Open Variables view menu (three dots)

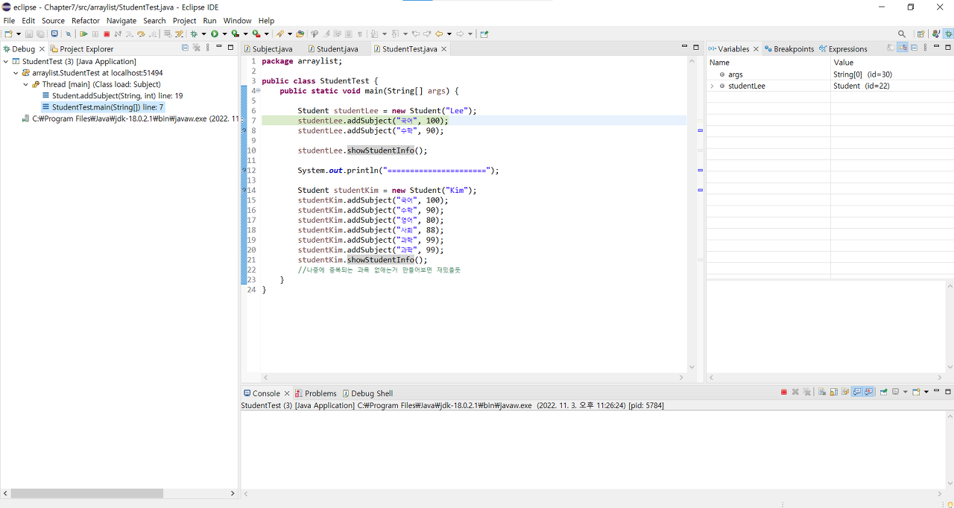(x=926, y=48)
